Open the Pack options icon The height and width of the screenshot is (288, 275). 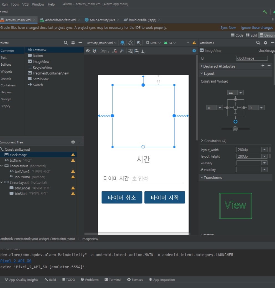click(131, 51)
